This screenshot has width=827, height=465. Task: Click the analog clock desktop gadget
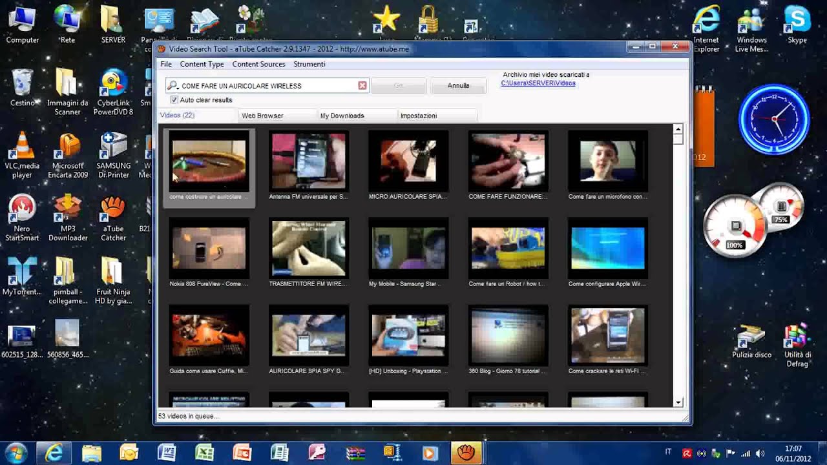pos(773,119)
